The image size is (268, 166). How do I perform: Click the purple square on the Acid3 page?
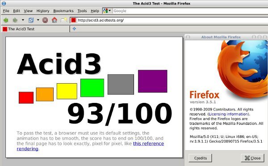[153, 81]
